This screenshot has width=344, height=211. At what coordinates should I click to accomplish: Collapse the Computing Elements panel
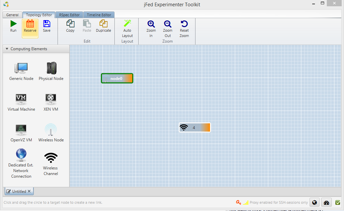[x=7, y=49]
